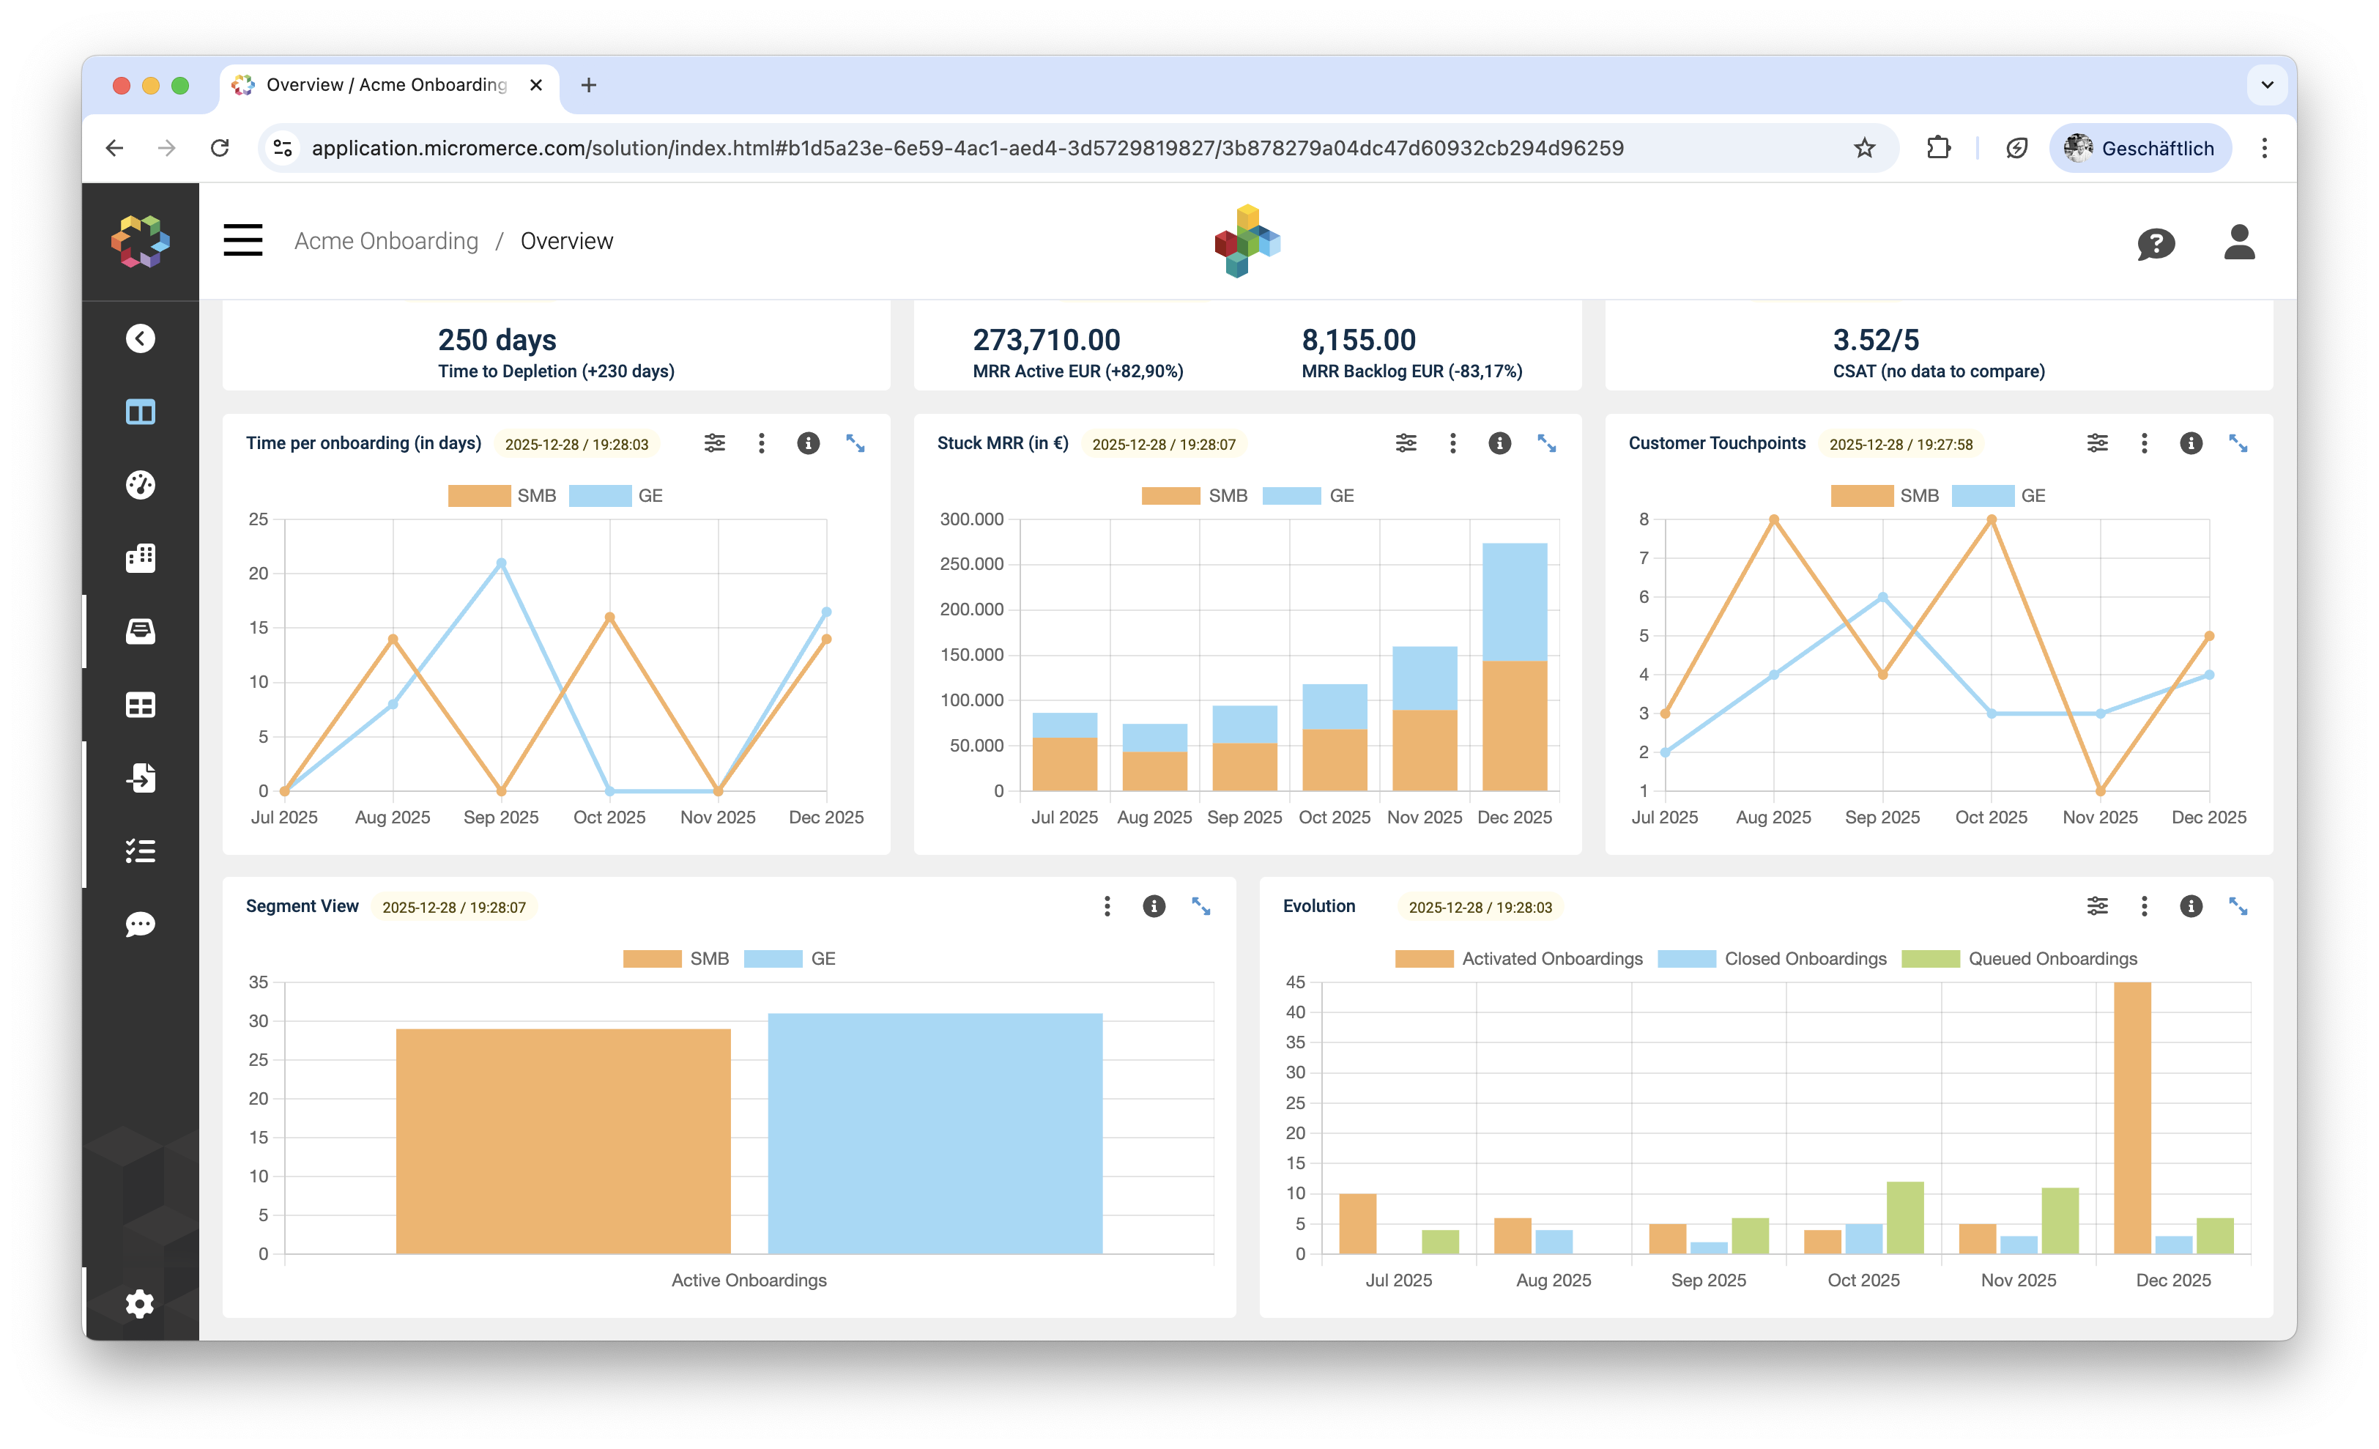Open the user profile icon
The image size is (2379, 1449).
pyautogui.click(x=2238, y=241)
